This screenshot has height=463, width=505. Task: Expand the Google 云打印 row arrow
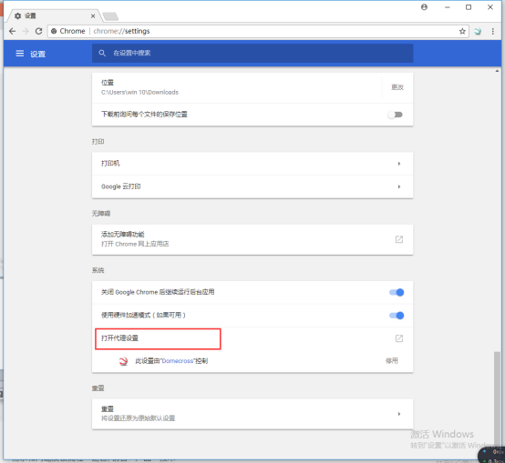point(399,186)
